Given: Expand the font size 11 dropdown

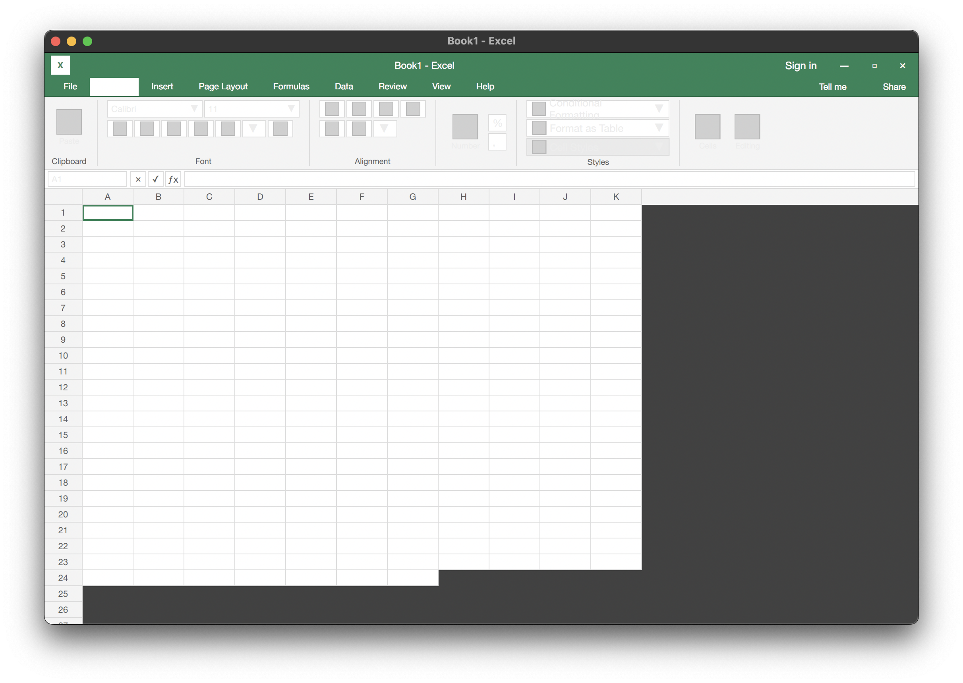Looking at the screenshot, I should click(291, 108).
